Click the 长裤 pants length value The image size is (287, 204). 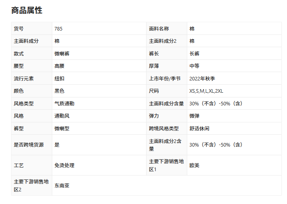pos(194,53)
